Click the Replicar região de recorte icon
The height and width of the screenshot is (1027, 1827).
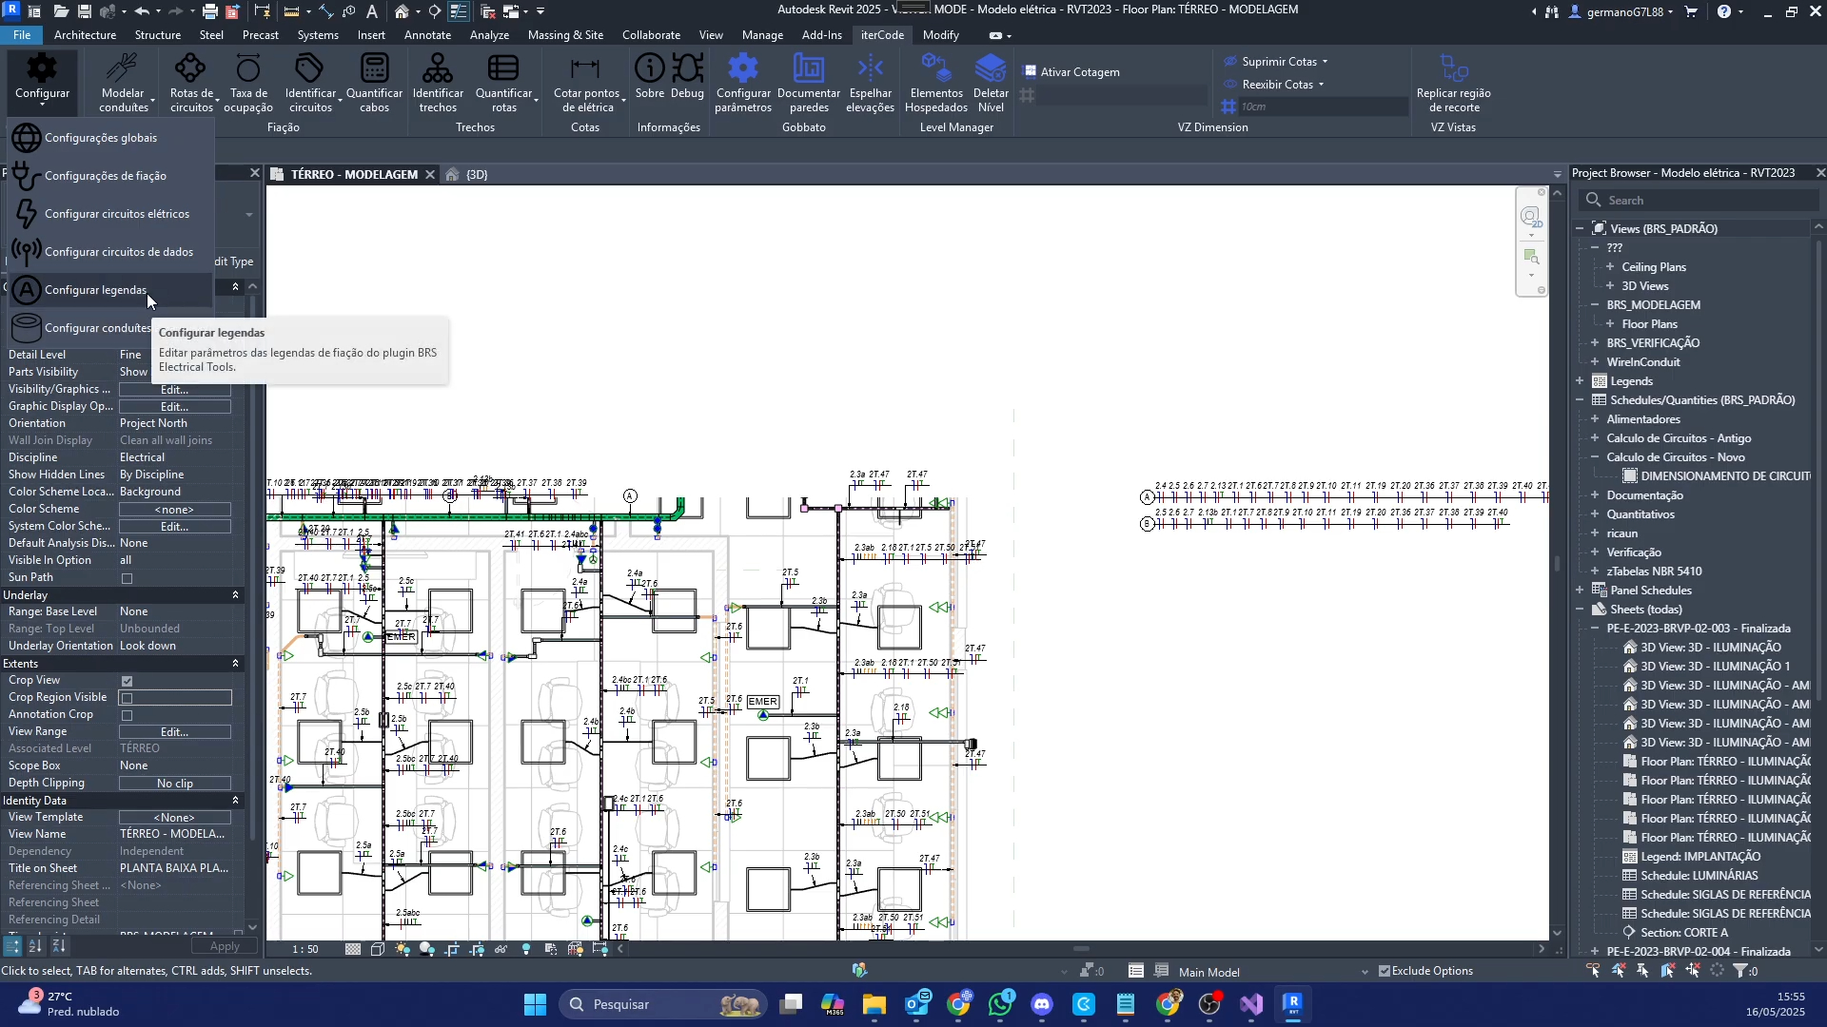click(x=1453, y=70)
